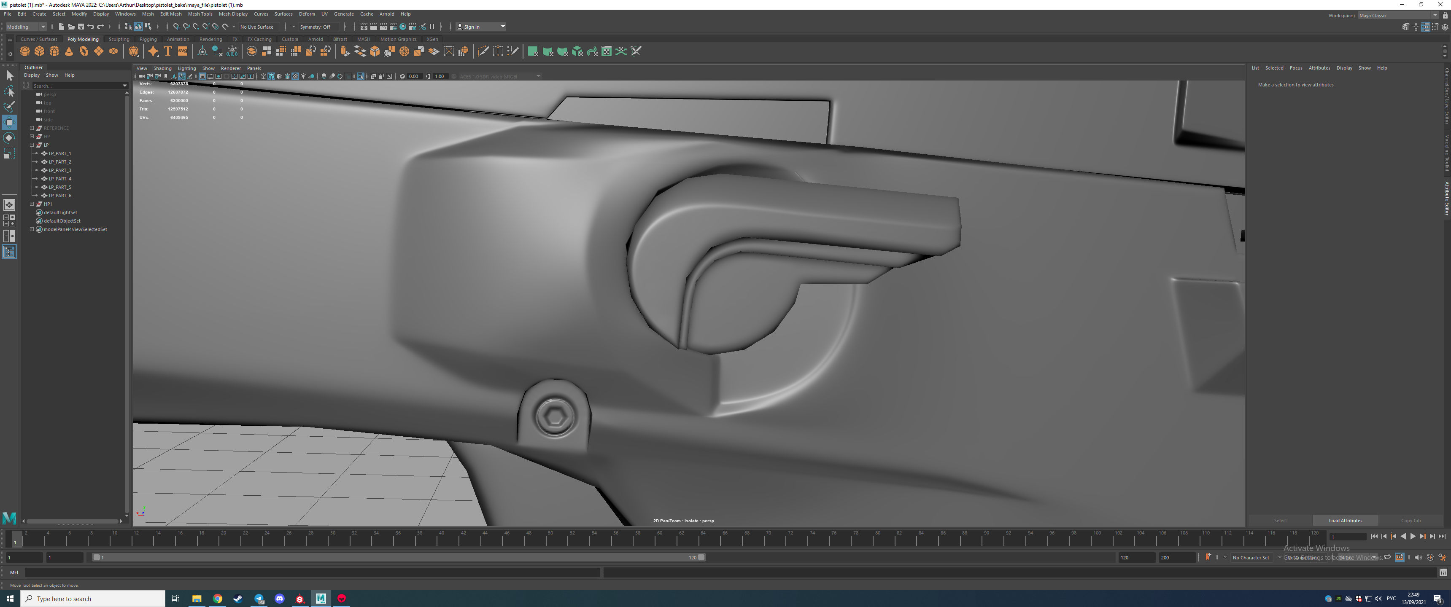Activate the Rotate tool
The image size is (1451, 607).
tap(9, 138)
